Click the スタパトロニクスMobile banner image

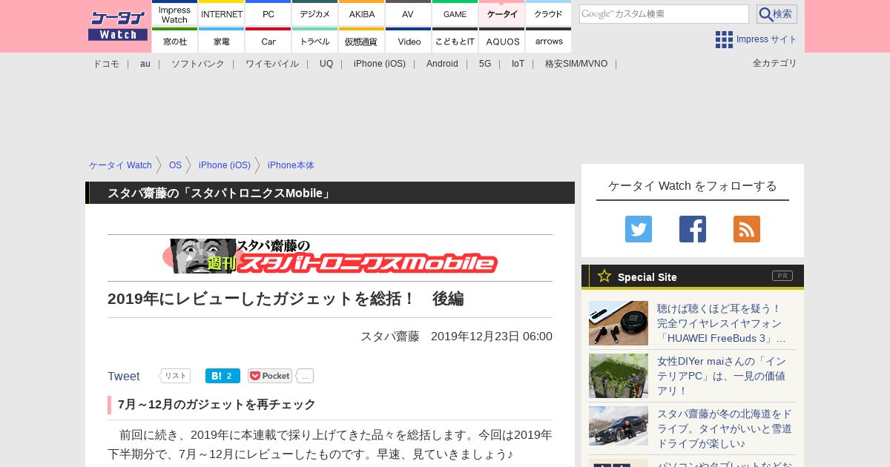tap(330, 256)
